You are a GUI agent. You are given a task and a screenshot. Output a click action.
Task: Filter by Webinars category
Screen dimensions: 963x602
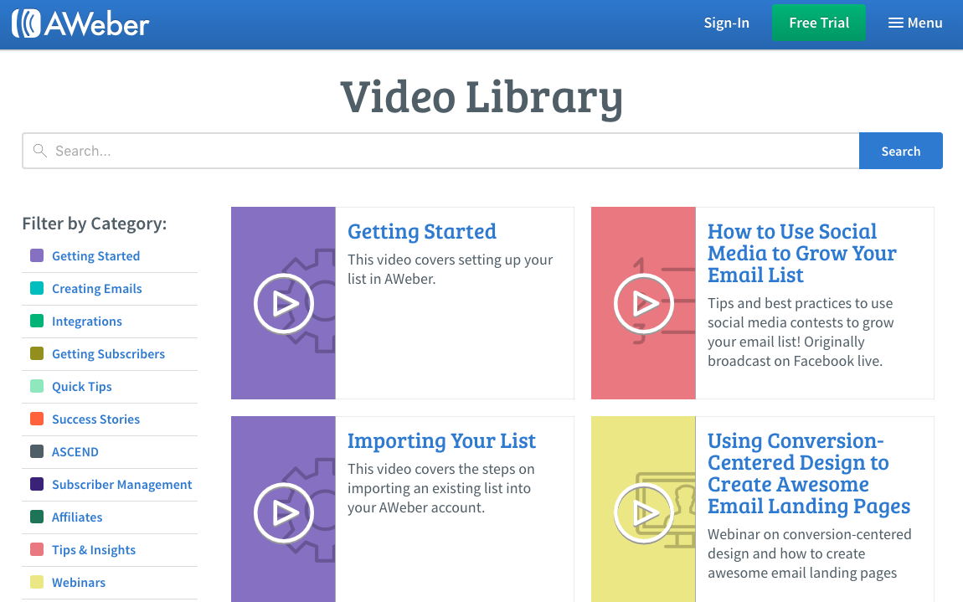[79, 583]
